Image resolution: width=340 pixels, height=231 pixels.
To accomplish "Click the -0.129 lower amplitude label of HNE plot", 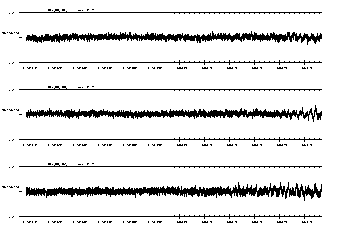I will point(10,63).
